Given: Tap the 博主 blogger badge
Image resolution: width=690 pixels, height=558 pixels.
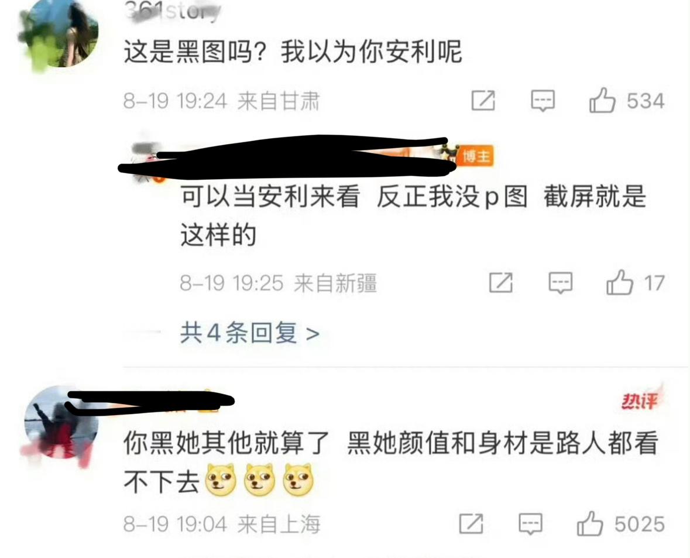Looking at the screenshot, I should tap(475, 156).
